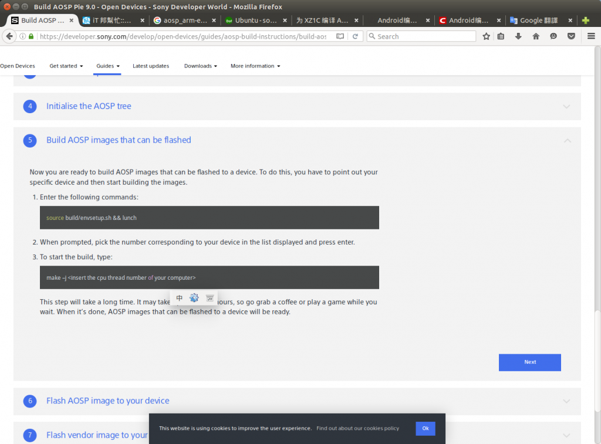Click input method keyboard icon
This screenshot has width=601, height=444.
click(210, 298)
